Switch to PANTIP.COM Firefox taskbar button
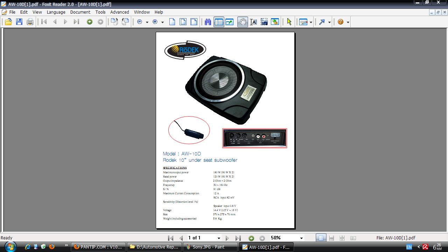 (x=98, y=247)
